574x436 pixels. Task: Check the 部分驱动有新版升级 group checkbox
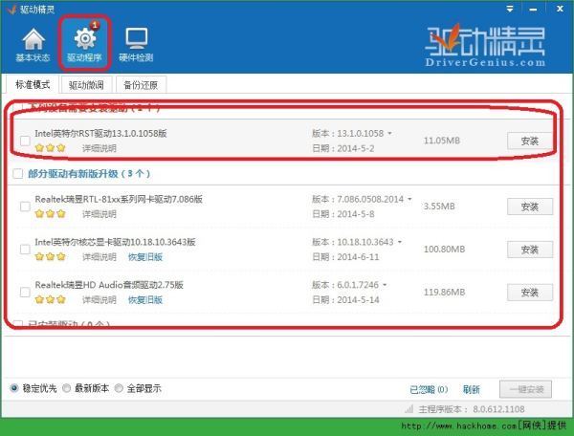(x=17, y=173)
